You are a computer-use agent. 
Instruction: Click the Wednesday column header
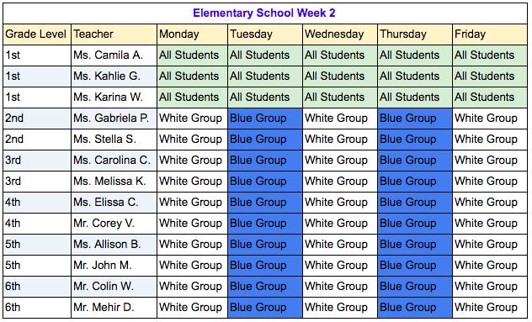coord(340,34)
